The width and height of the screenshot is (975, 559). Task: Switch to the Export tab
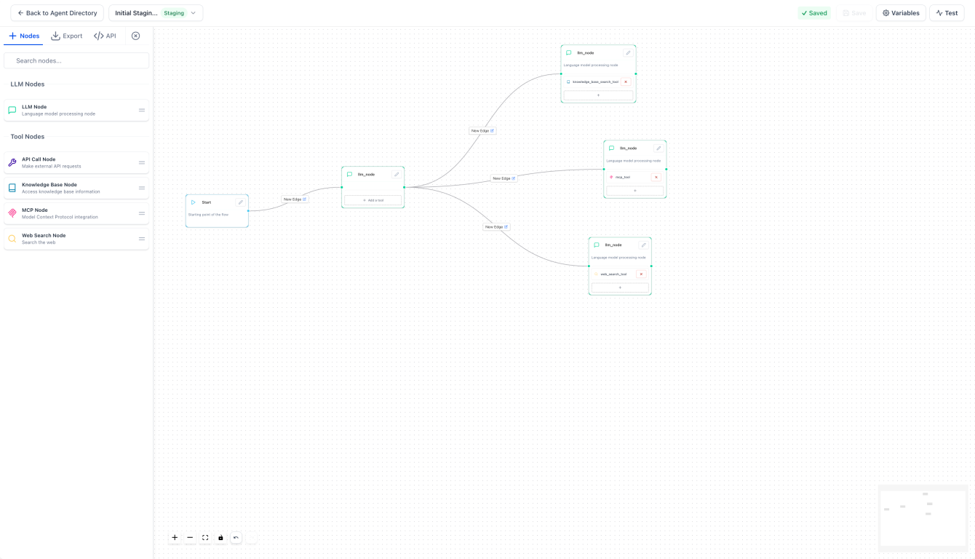[66, 36]
